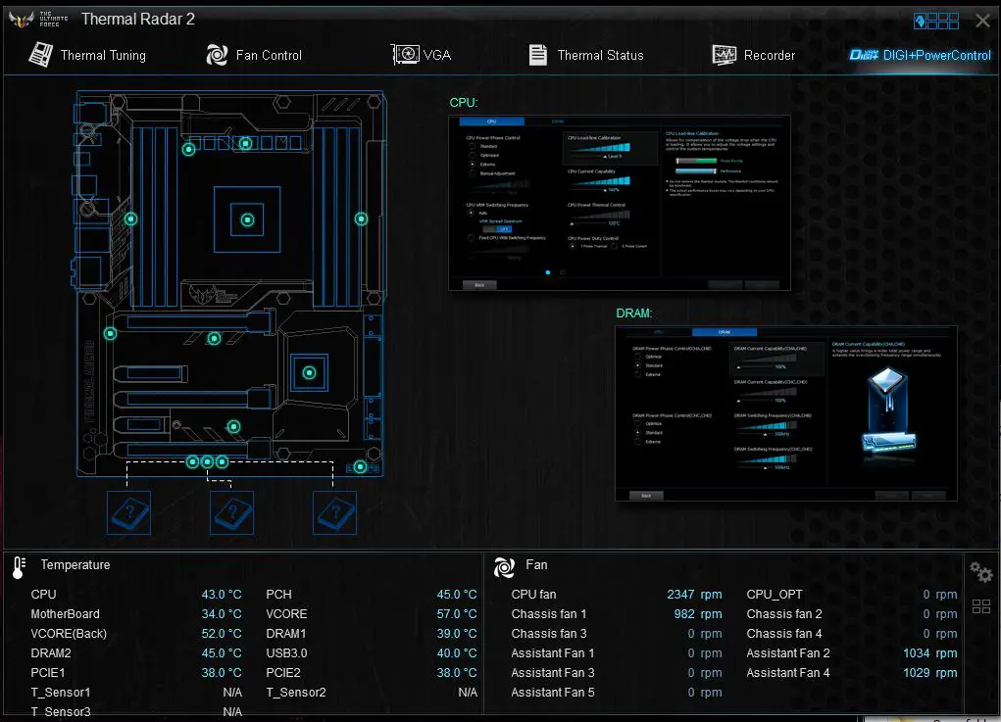Click the Chassis fan 1 speed 982 rpm
This screenshot has width=1001, height=722.
pyautogui.click(x=698, y=614)
